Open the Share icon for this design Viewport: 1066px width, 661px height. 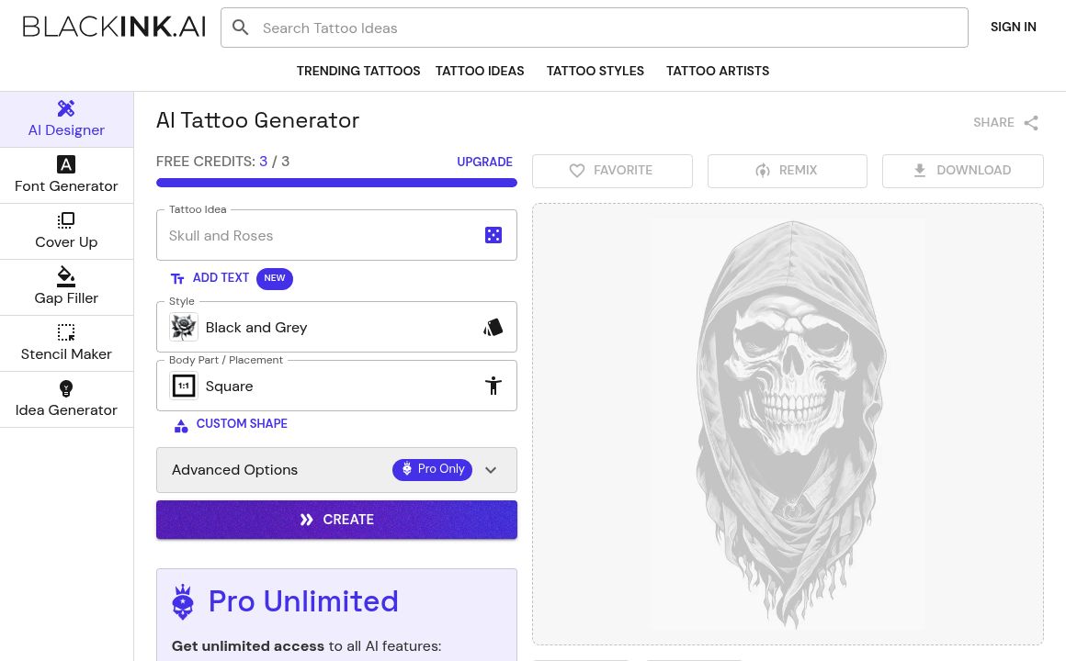pyautogui.click(x=1030, y=122)
